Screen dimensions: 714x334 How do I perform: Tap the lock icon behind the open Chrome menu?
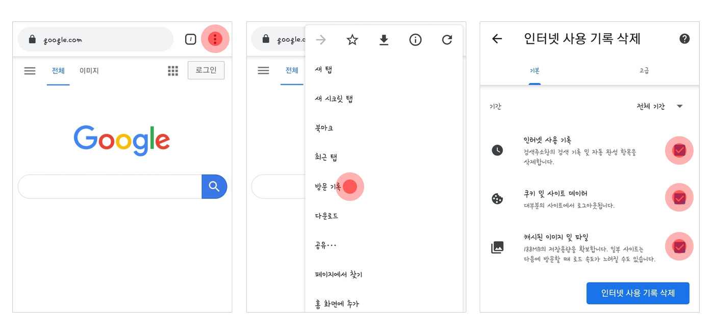266,39
